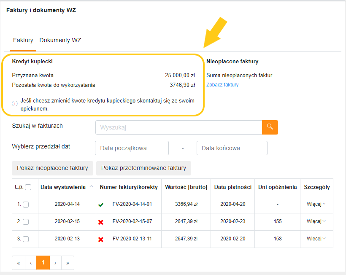Screen dimensions: 346x275
Task: Open the Zobacz faktury link
Action: pos(222,85)
